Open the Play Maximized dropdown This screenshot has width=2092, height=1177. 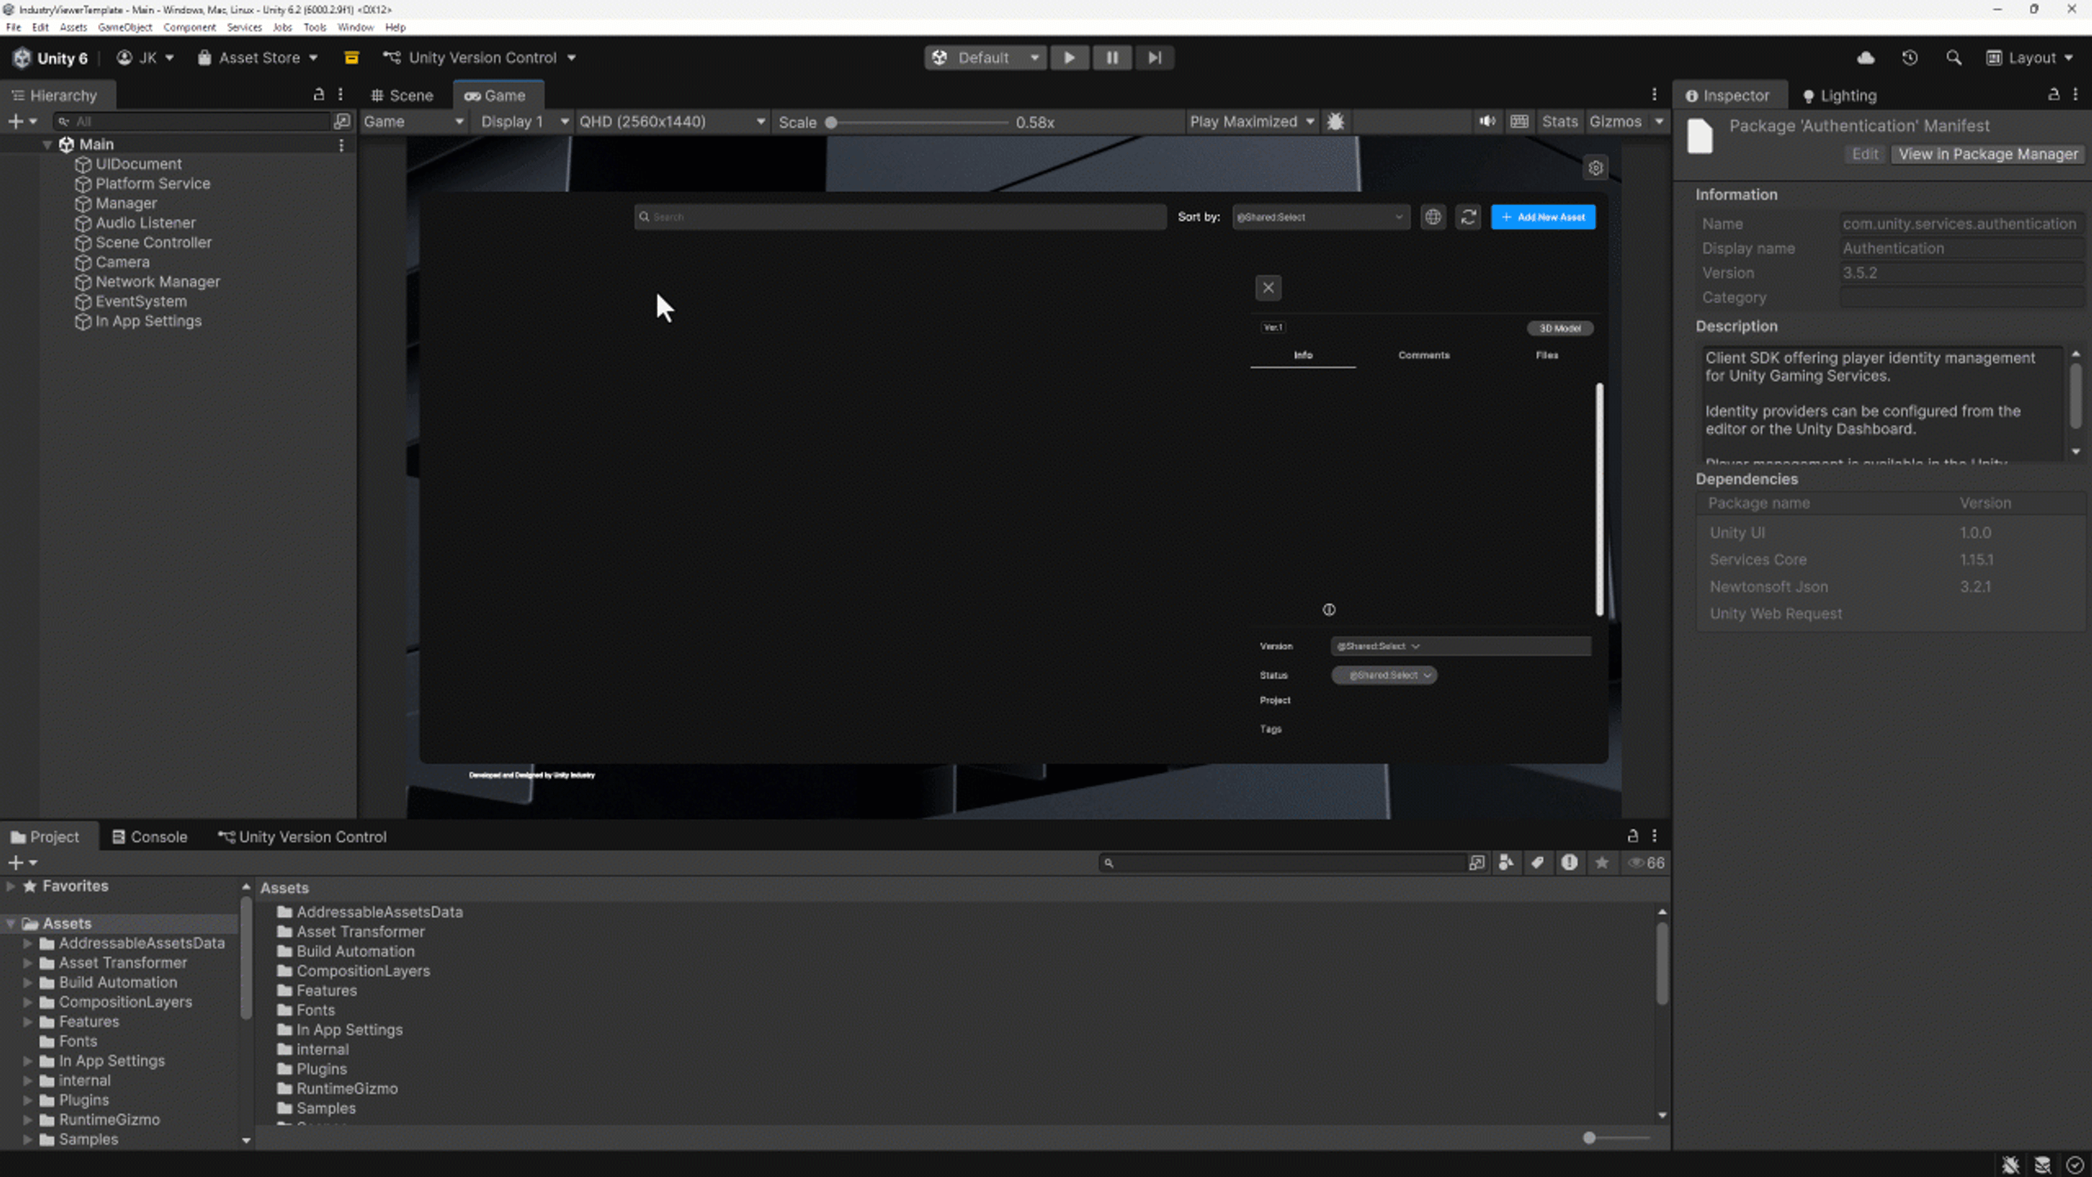coord(1252,122)
